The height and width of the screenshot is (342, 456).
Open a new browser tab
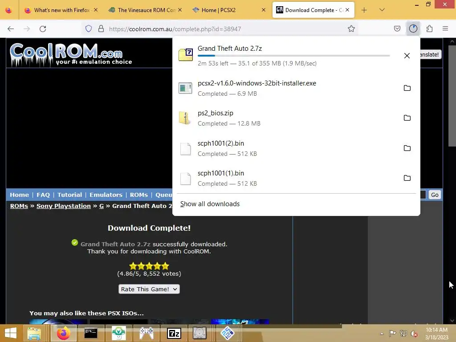pos(364,10)
